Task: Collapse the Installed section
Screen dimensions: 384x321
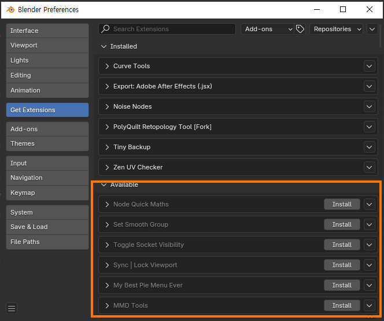Action: pyautogui.click(x=104, y=46)
